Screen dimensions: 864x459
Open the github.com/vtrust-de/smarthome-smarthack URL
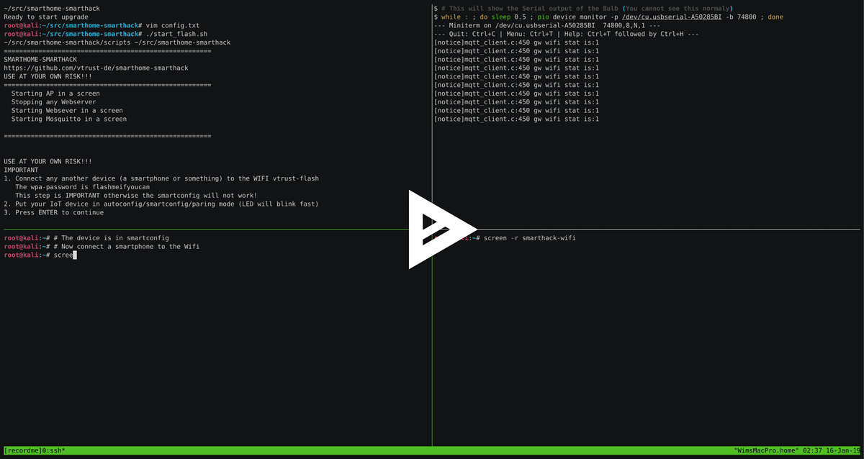click(96, 68)
